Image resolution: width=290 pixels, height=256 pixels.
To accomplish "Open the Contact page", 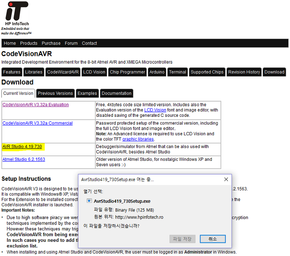I will pos(90,43).
